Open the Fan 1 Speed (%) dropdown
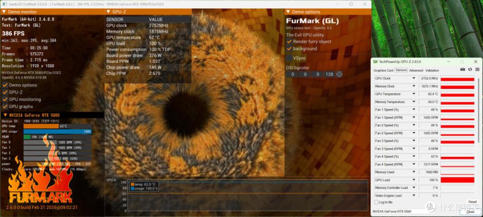This screenshot has width=483, height=217. point(414,110)
